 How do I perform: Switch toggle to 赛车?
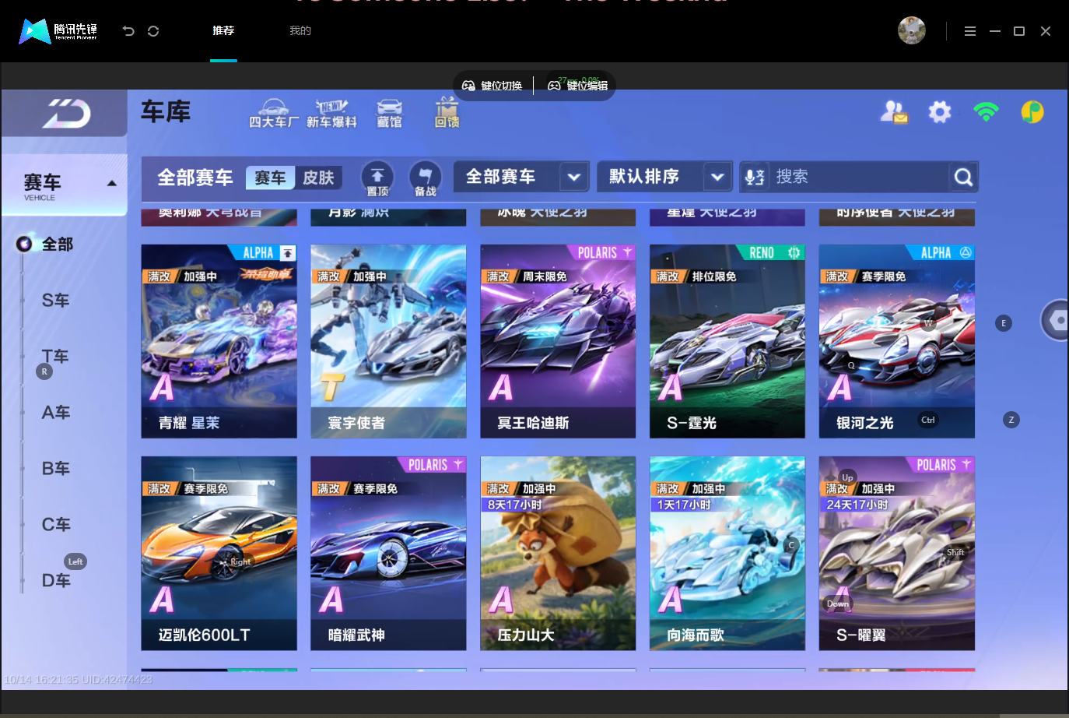click(x=271, y=178)
